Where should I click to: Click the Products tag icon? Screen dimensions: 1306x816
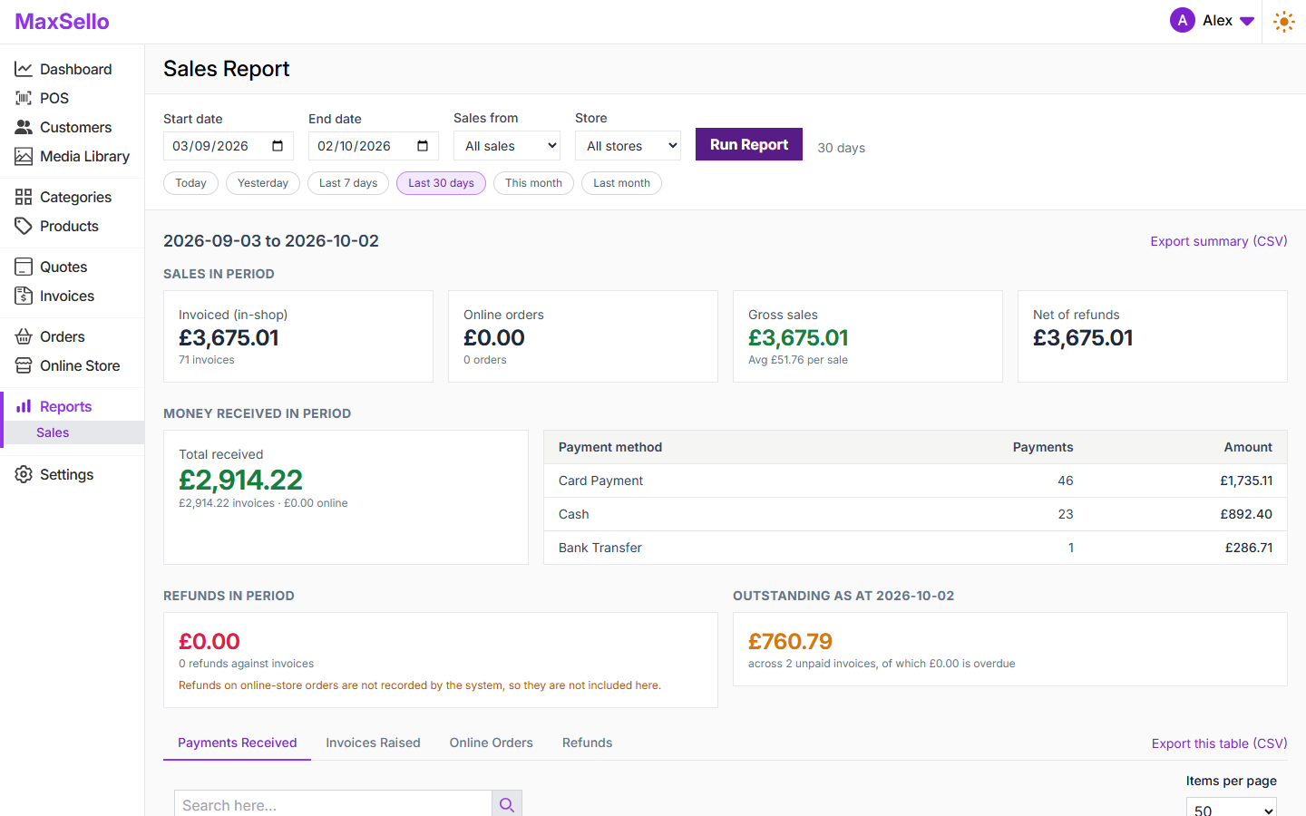pyautogui.click(x=24, y=226)
